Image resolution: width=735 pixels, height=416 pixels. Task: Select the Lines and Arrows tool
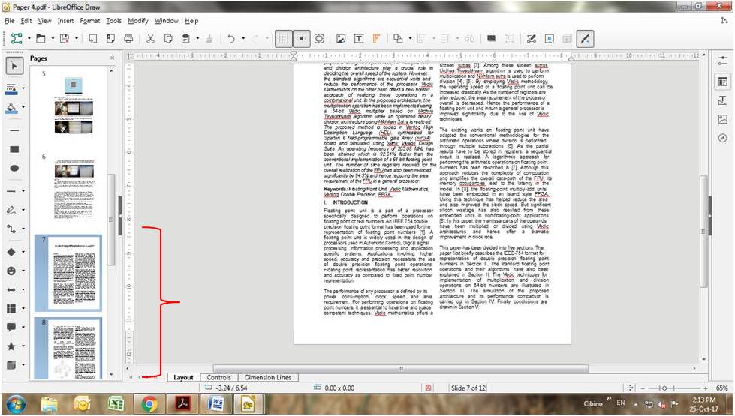click(12, 191)
